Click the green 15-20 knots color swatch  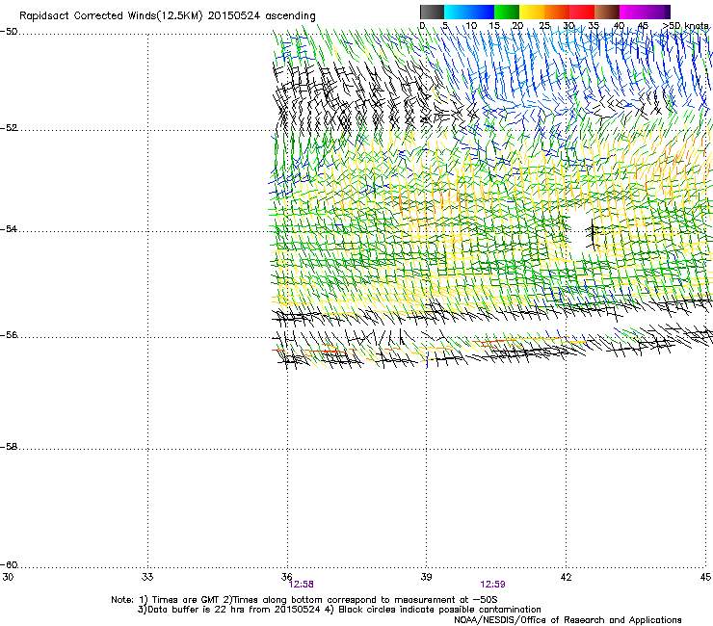[x=507, y=12]
